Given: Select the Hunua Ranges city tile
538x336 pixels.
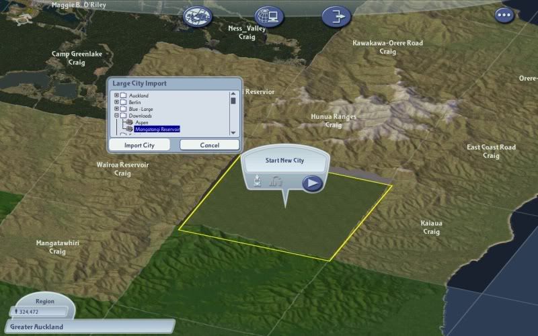Looking at the screenshot, I should [x=333, y=121].
